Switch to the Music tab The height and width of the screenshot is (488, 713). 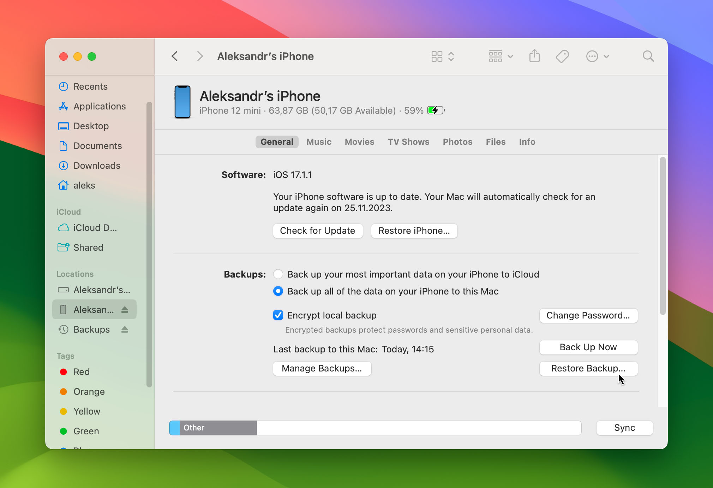(319, 142)
